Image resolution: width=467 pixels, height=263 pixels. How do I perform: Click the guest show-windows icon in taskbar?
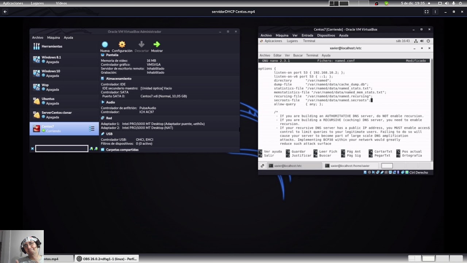262,166
